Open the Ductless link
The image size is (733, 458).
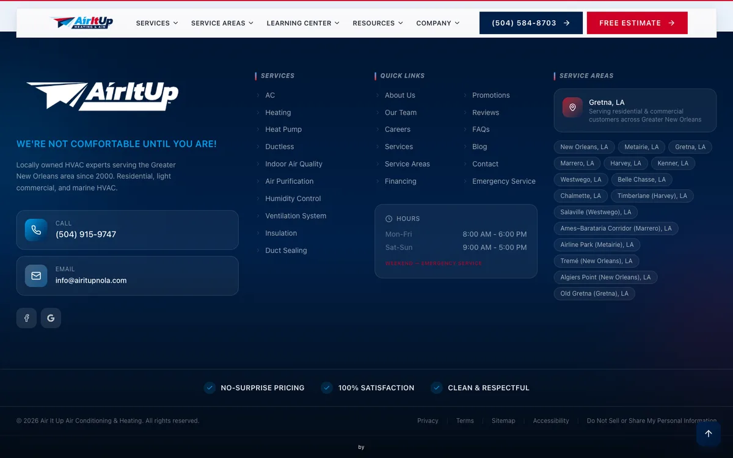(x=280, y=147)
